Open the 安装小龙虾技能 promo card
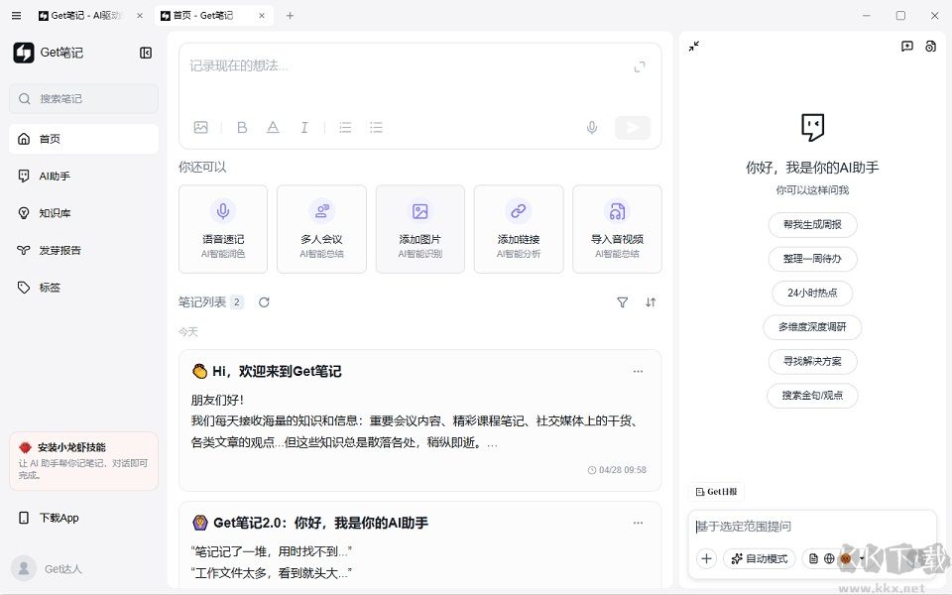Screen dimensions: 952x595 (x=83, y=461)
